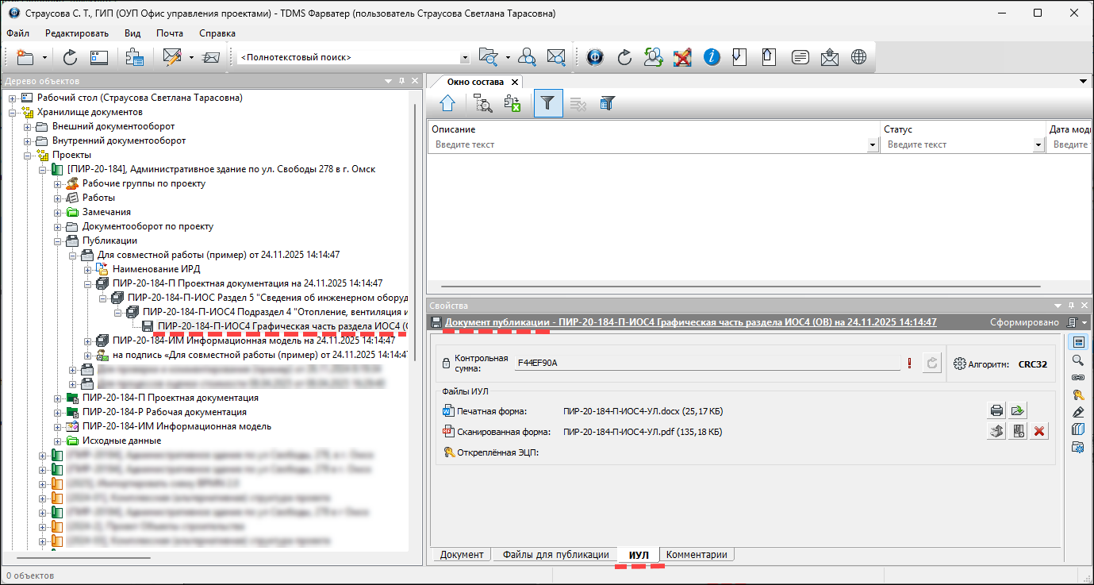
Task: Click the pen signature icon in properties sidebar
Action: (x=1077, y=412)
